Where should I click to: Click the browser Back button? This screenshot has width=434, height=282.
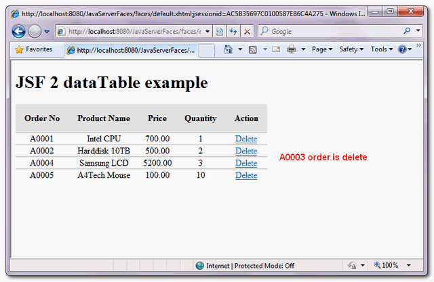coord(18,31)
